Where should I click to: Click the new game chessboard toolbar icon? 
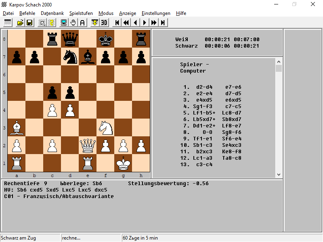pyautogui.click(x=8, y=23)
